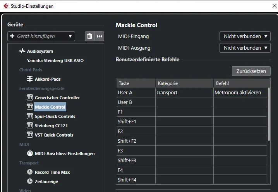This screenshot has width=278, height=192.
Task: Click the VST Quick Controls device icon
Action: coord(30,135)
